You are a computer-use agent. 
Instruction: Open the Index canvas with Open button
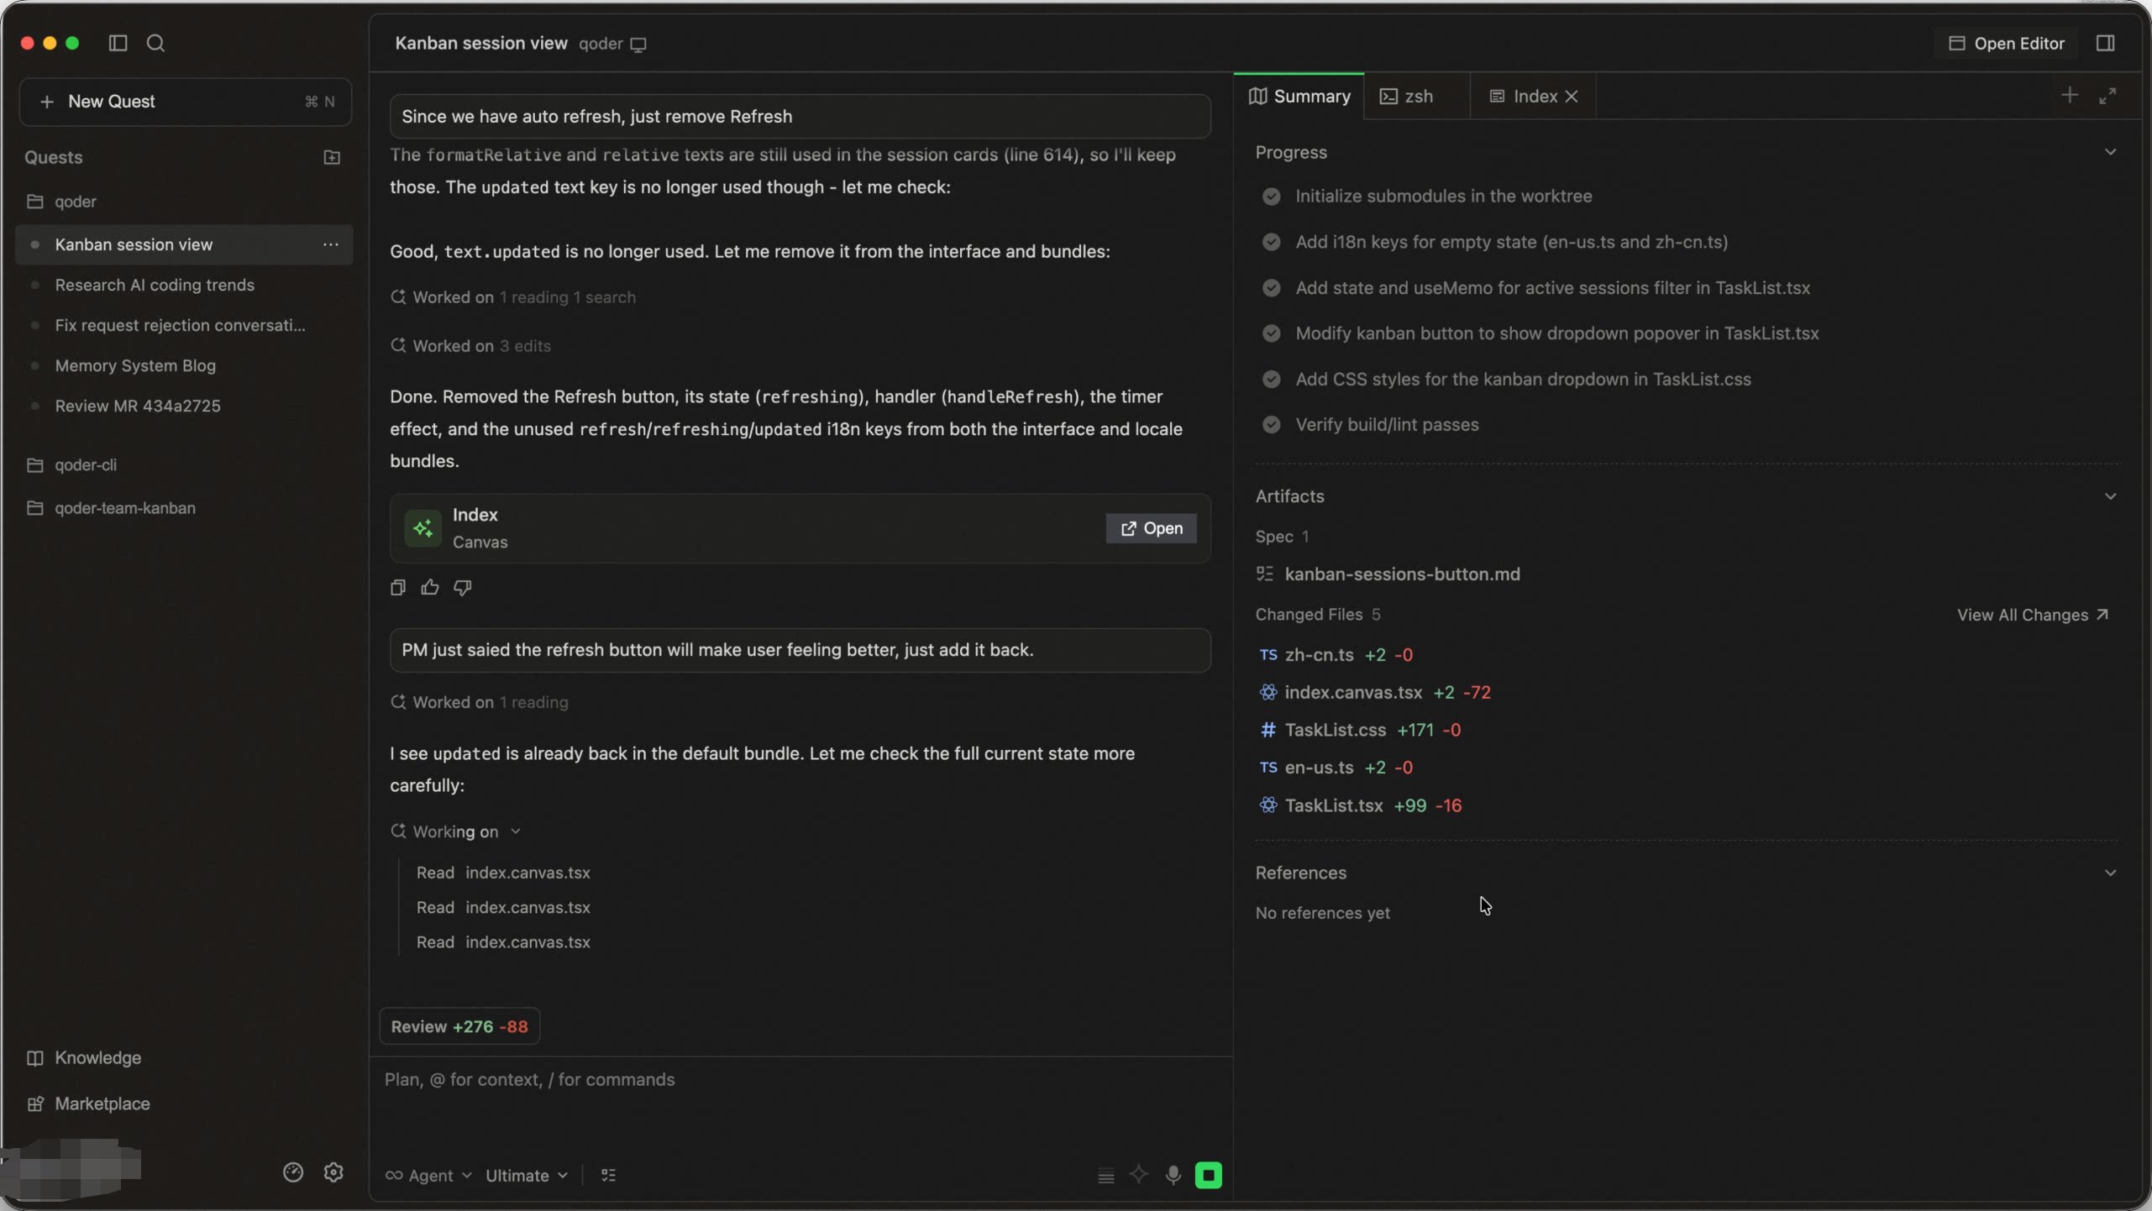point(1152,528)
